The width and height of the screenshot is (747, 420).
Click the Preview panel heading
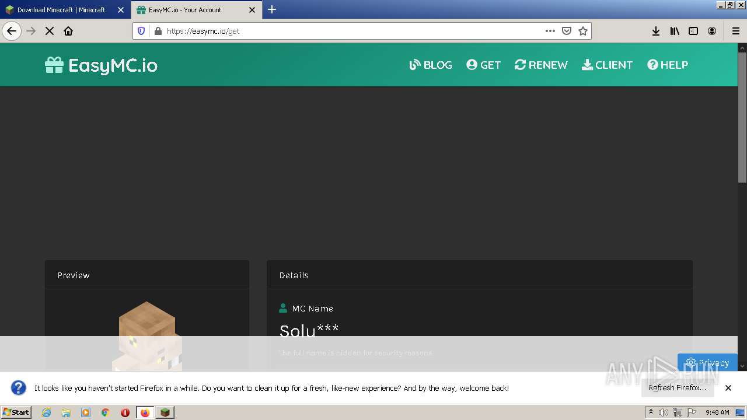point(74,275)
